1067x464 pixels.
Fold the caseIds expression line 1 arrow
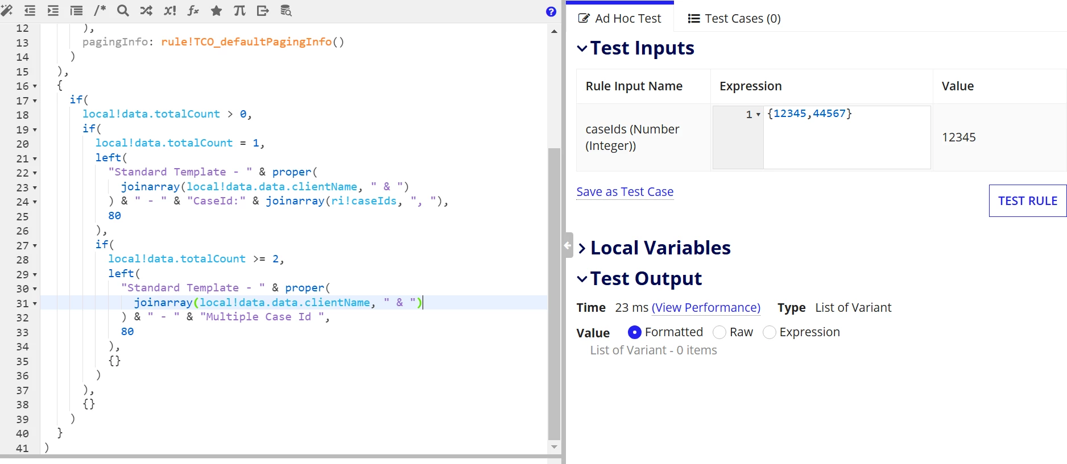pos(758,115)
